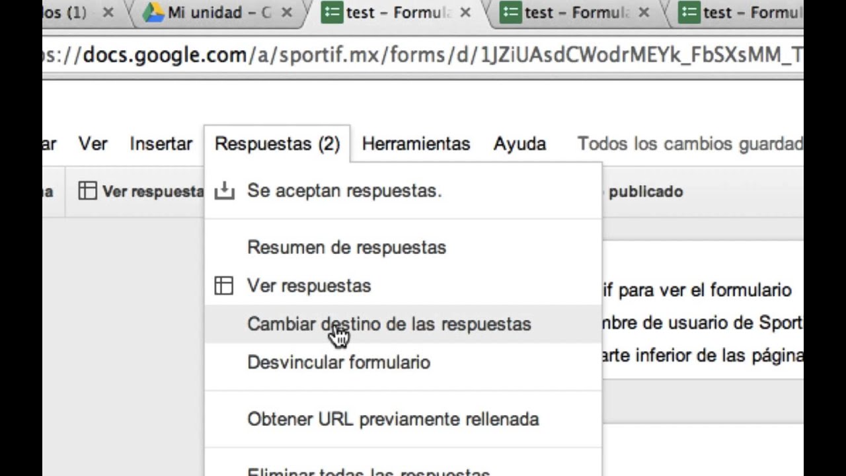
Task: Close the Mi unidad tab
Action: point(287,13)
